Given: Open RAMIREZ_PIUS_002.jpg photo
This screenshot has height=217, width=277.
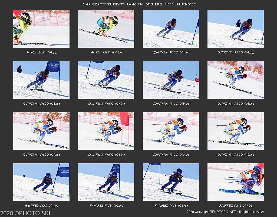Looking at the screenshot, I should [106, 182].
